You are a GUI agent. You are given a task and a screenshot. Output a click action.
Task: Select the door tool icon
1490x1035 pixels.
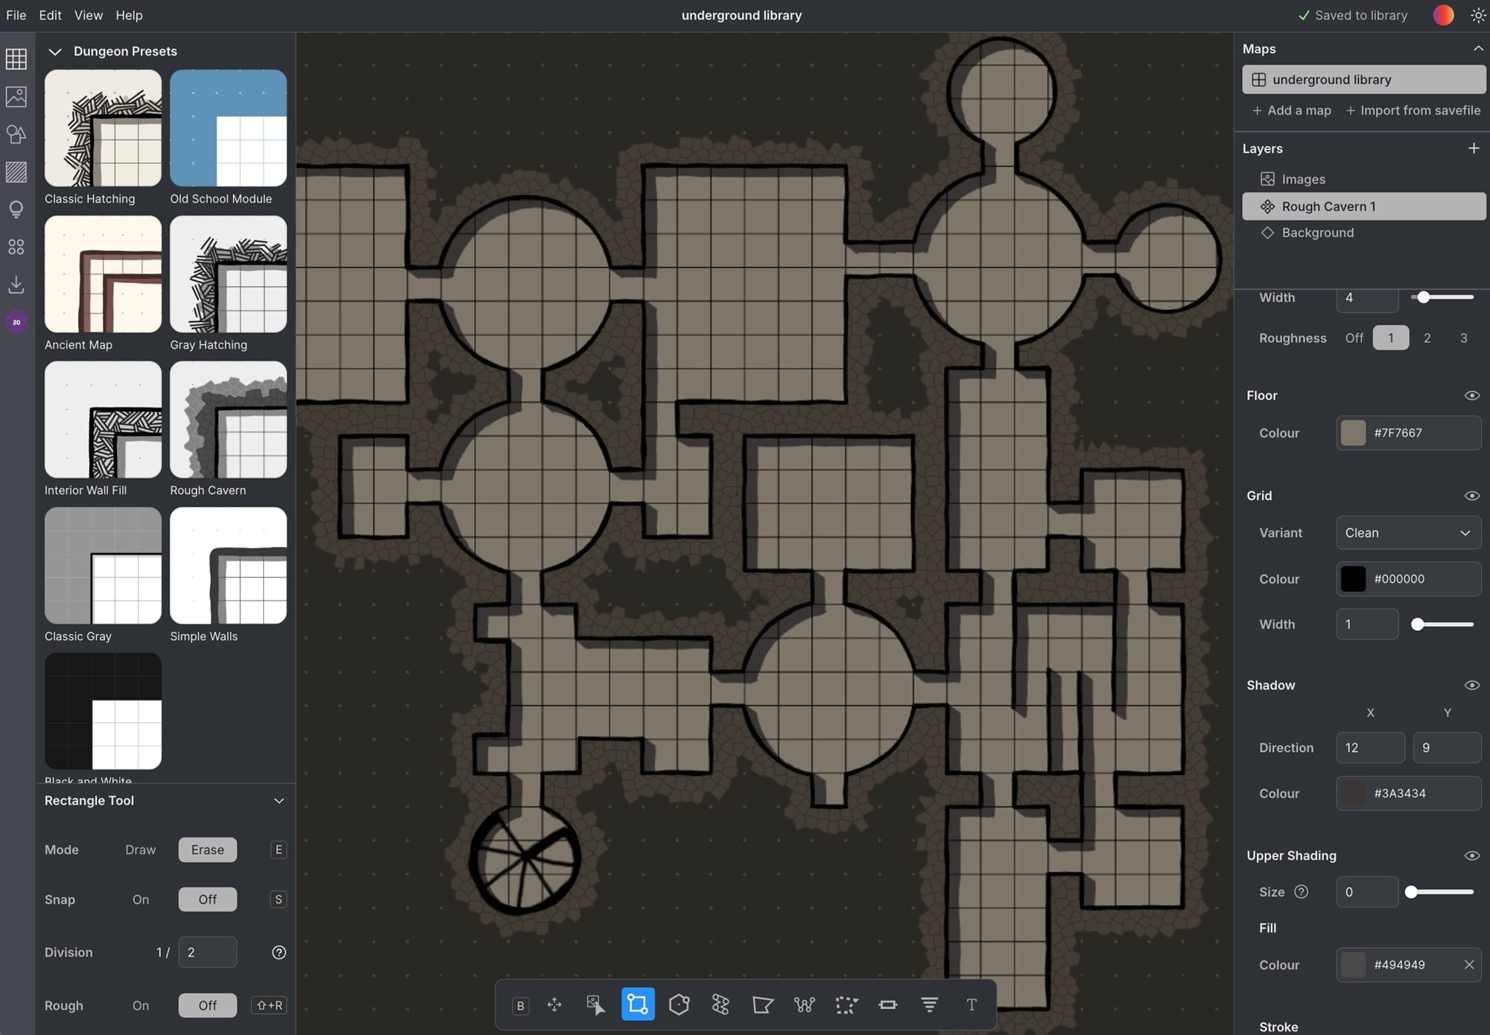(x=887, y=1005)
